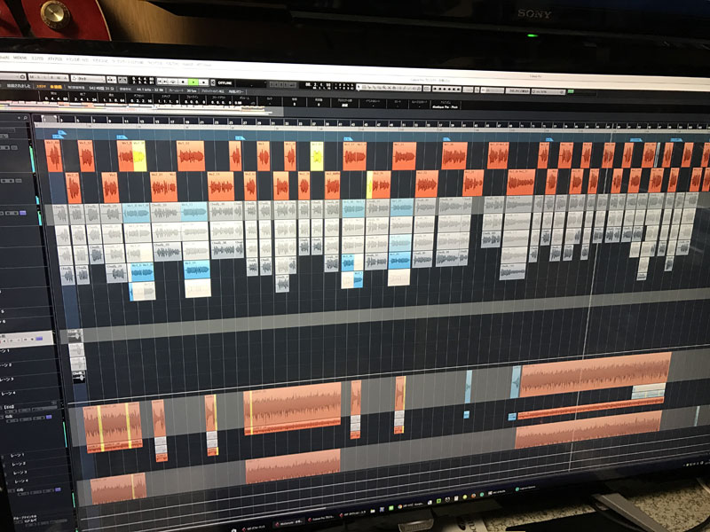710x532 pixels.
Task: Select the arrow Object Selection tool
Action: [x=359, y=87]
